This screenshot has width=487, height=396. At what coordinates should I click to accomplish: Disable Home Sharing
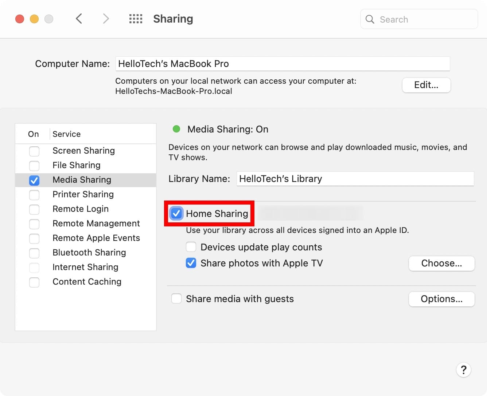pyautogui.click(x=176, y=214)
